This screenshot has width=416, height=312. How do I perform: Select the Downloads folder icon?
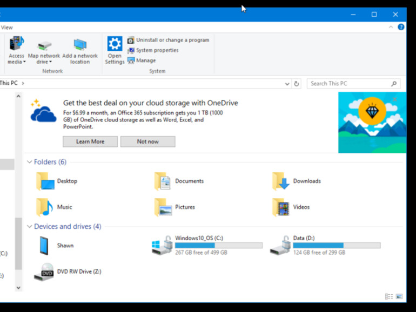point(281,181)
